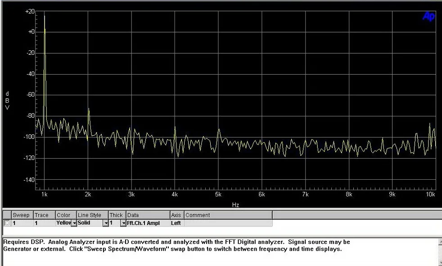Click the Axis column header
Screen dimensions: 442x266
(x=177, y=215)
